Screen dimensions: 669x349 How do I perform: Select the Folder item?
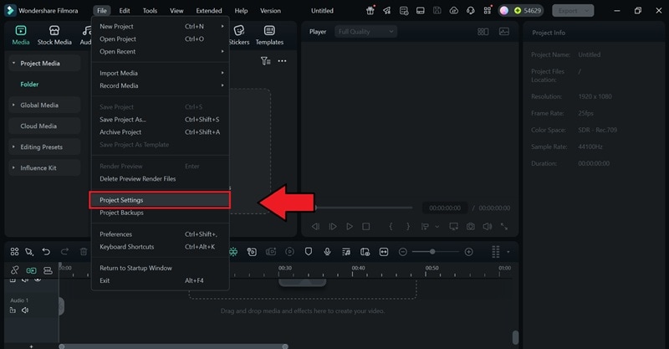[29, 85]
